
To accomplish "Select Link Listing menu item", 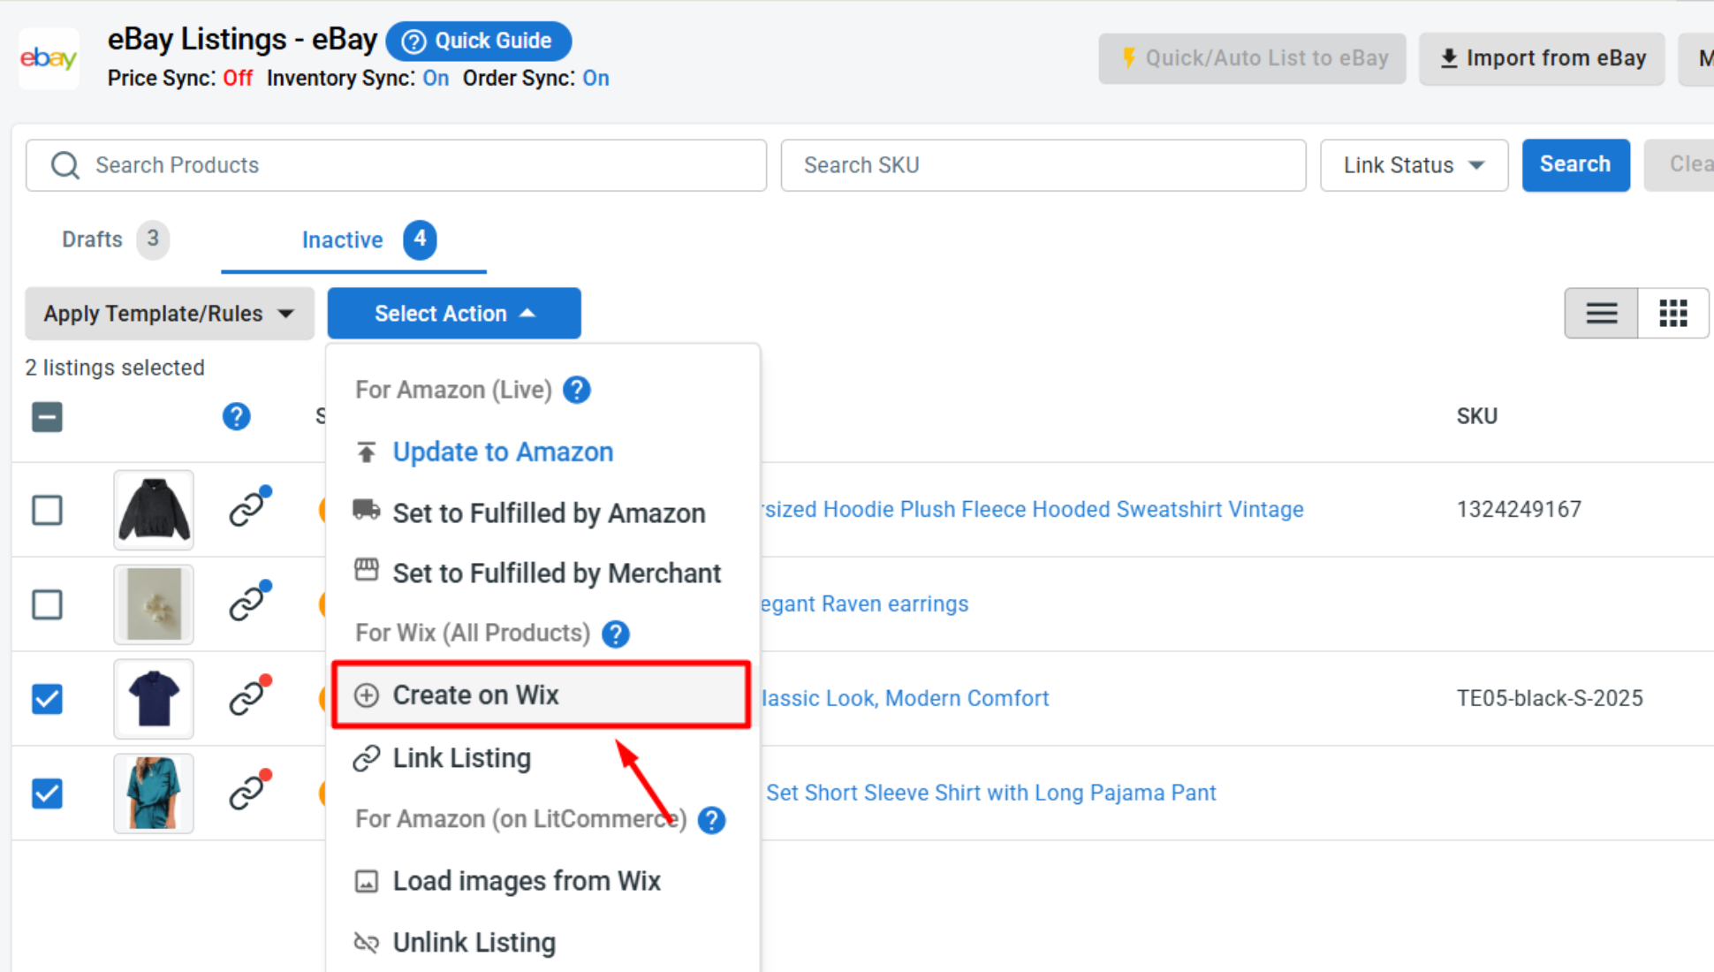I will pyautogui.click(x=542, y=758).
